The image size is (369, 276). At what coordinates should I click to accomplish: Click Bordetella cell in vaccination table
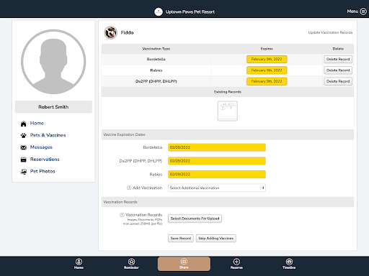point(156,59)
